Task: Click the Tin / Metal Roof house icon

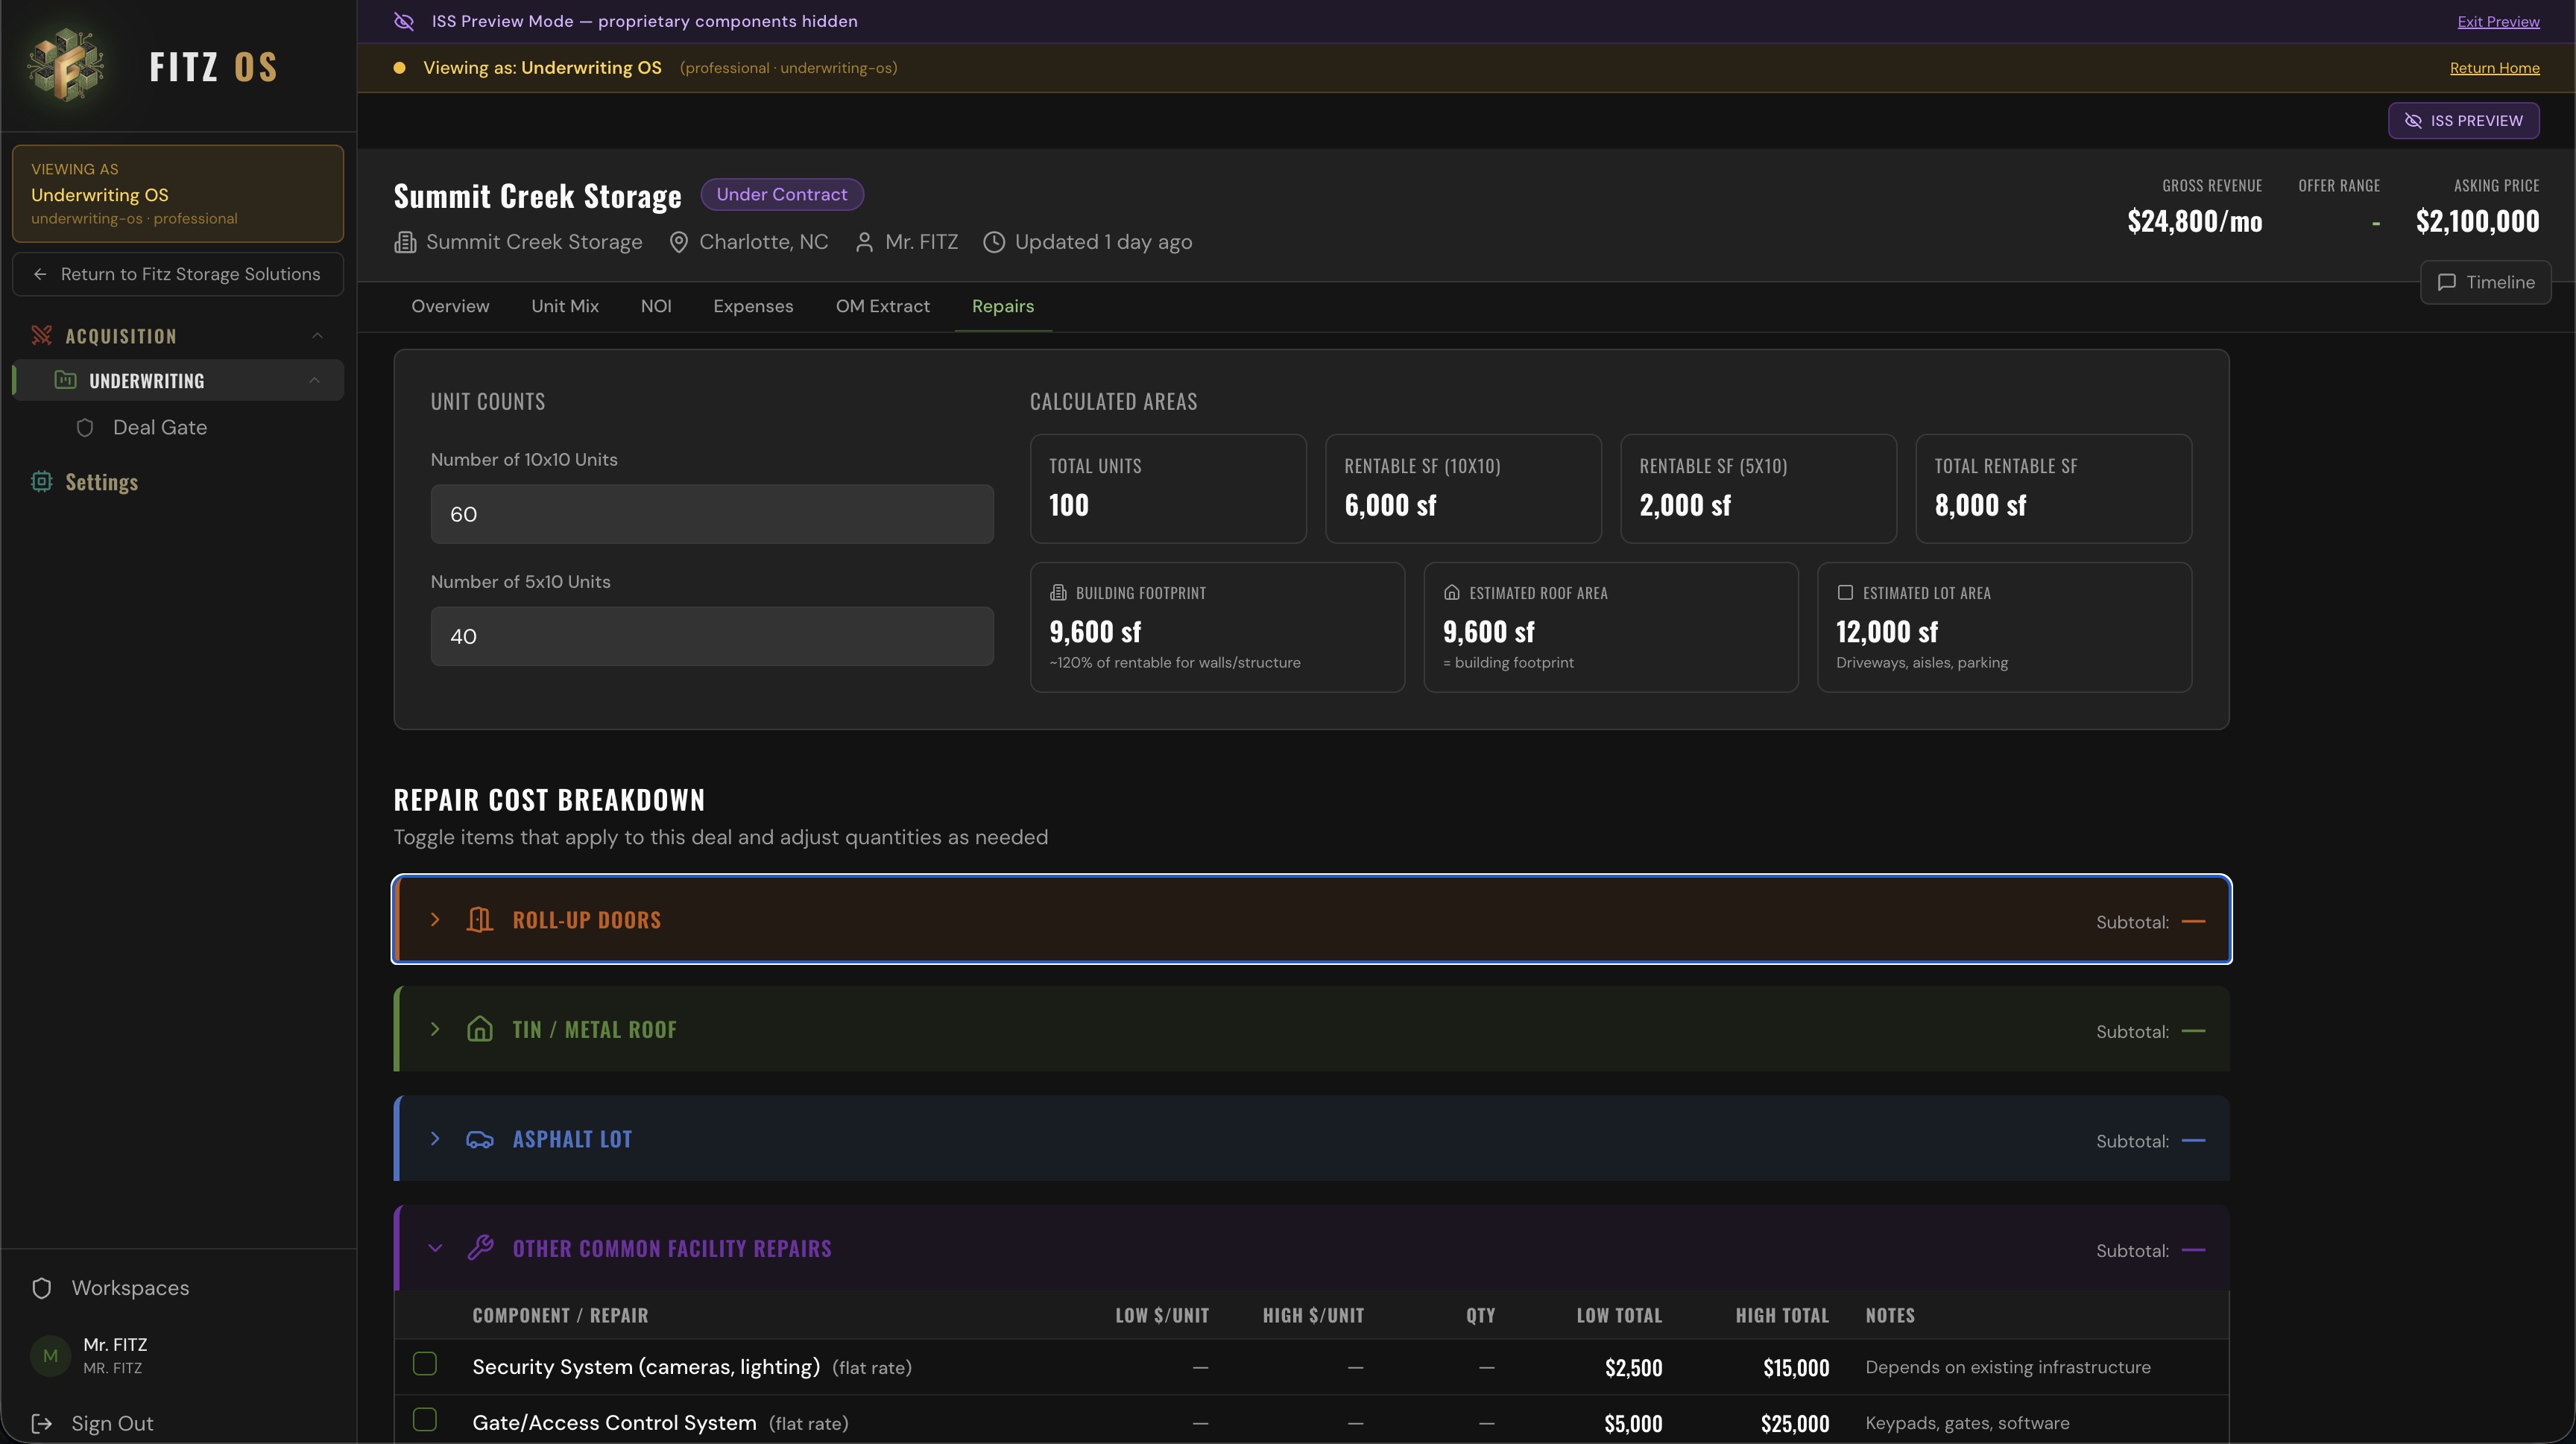Action: point(481,1028)
